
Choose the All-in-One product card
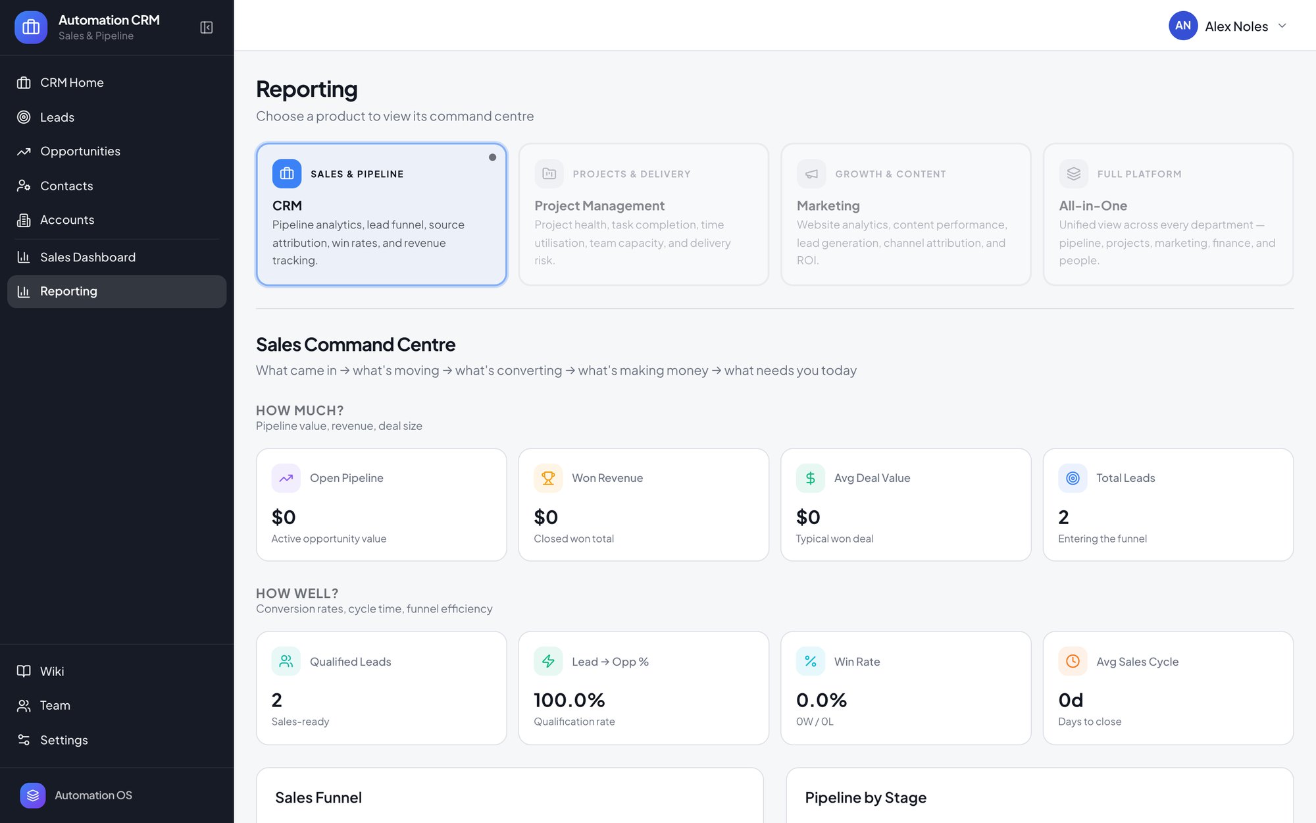tap(1168, 215)
